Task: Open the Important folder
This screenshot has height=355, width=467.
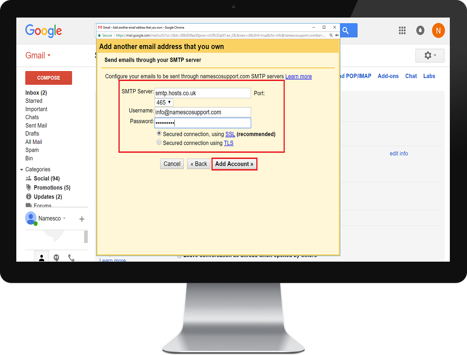Action: point(36,109)
